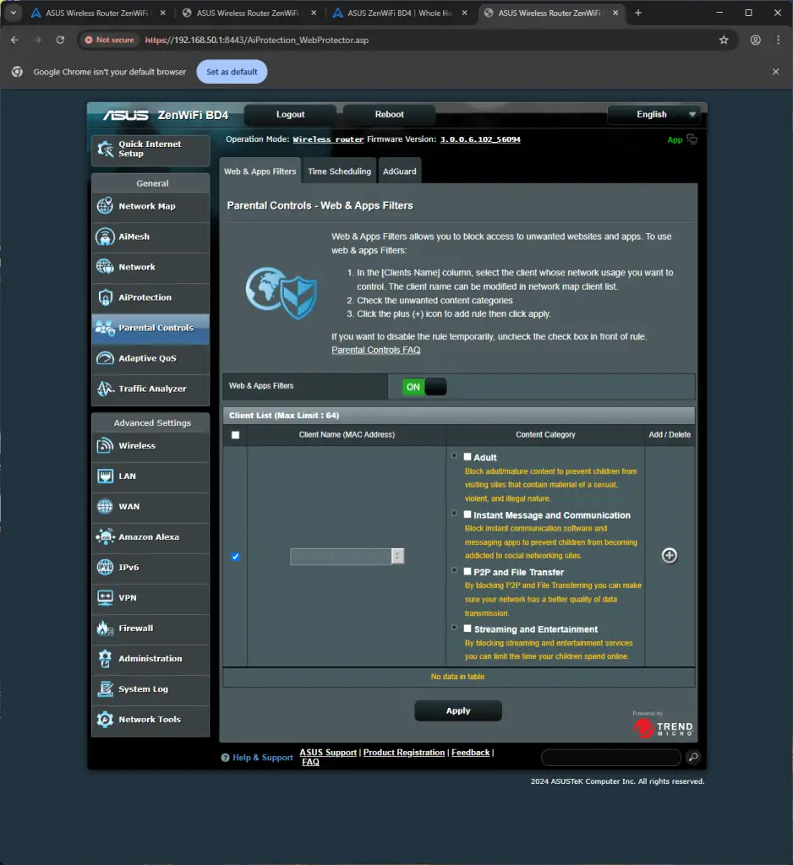Expand P2P and File Transfer sub-options
Viewport: 793px width, 865px height.
click(455, 570)
